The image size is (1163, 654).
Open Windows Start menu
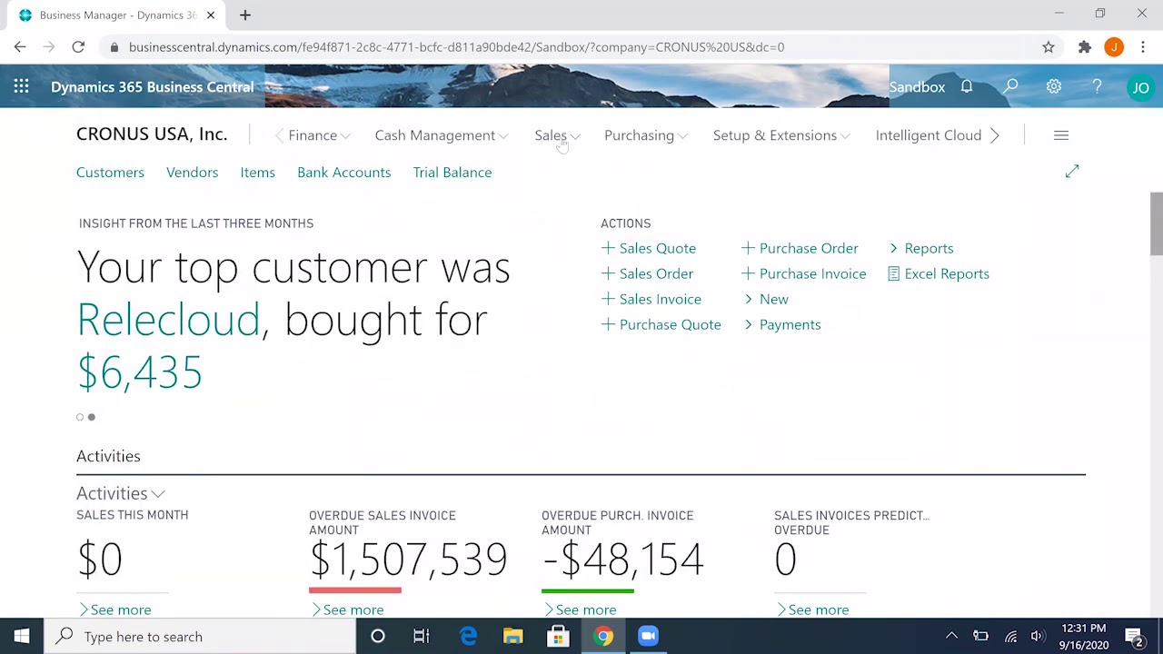pyautogui.click(x=22, y=637)
